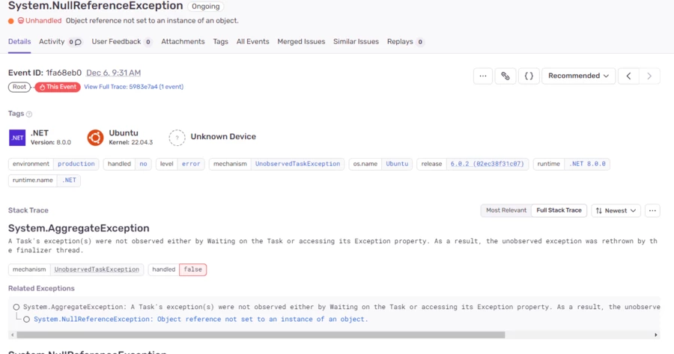Viewport: 674px width, 354px height.
Task: Click the handled false badge
Action: click(192, 269)
